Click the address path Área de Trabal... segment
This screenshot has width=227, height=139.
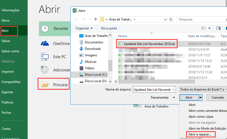[x=121, y=19]
